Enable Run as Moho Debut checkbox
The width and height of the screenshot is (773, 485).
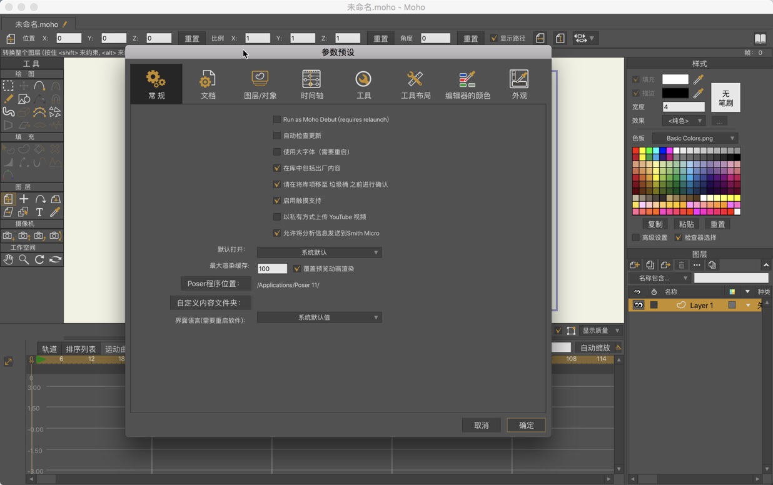[277, 119]
